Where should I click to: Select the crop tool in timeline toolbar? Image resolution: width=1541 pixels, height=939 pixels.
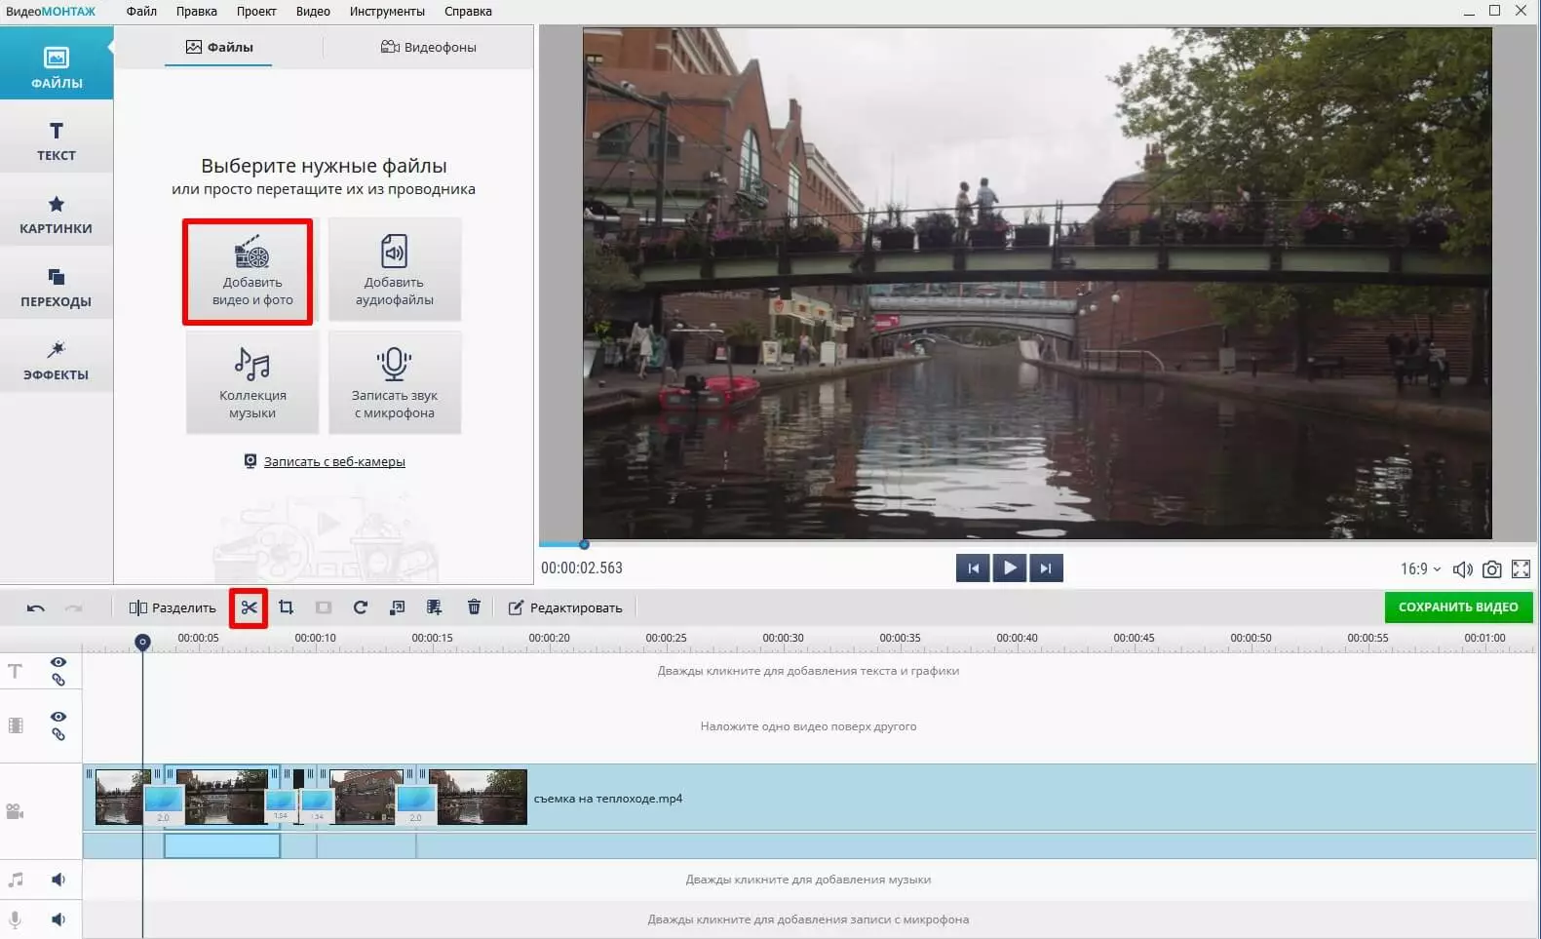(286, 607)
